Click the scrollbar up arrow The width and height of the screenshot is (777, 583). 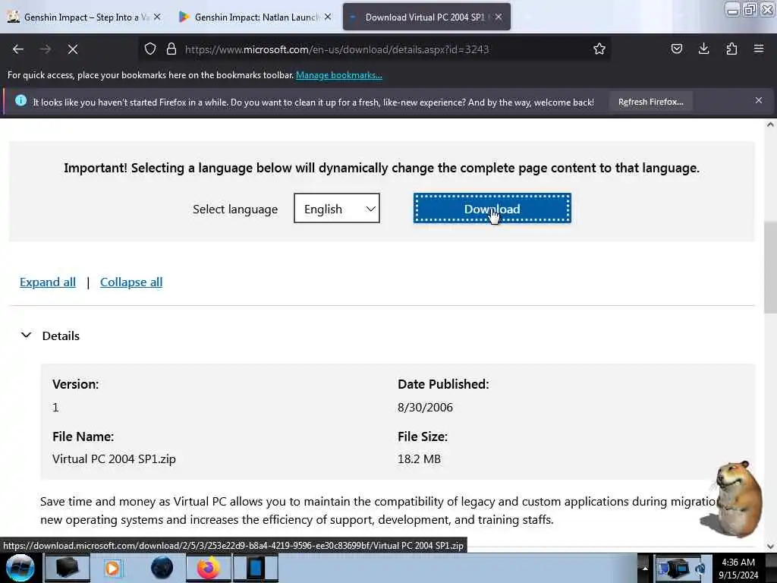(769, 125)
